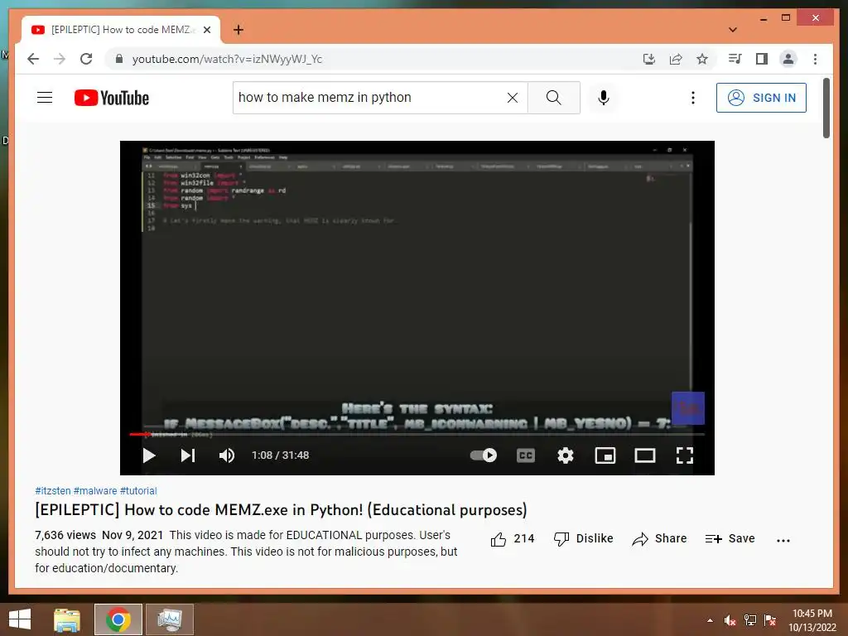Play the video
848x636 pixels.
coord(149,455)
